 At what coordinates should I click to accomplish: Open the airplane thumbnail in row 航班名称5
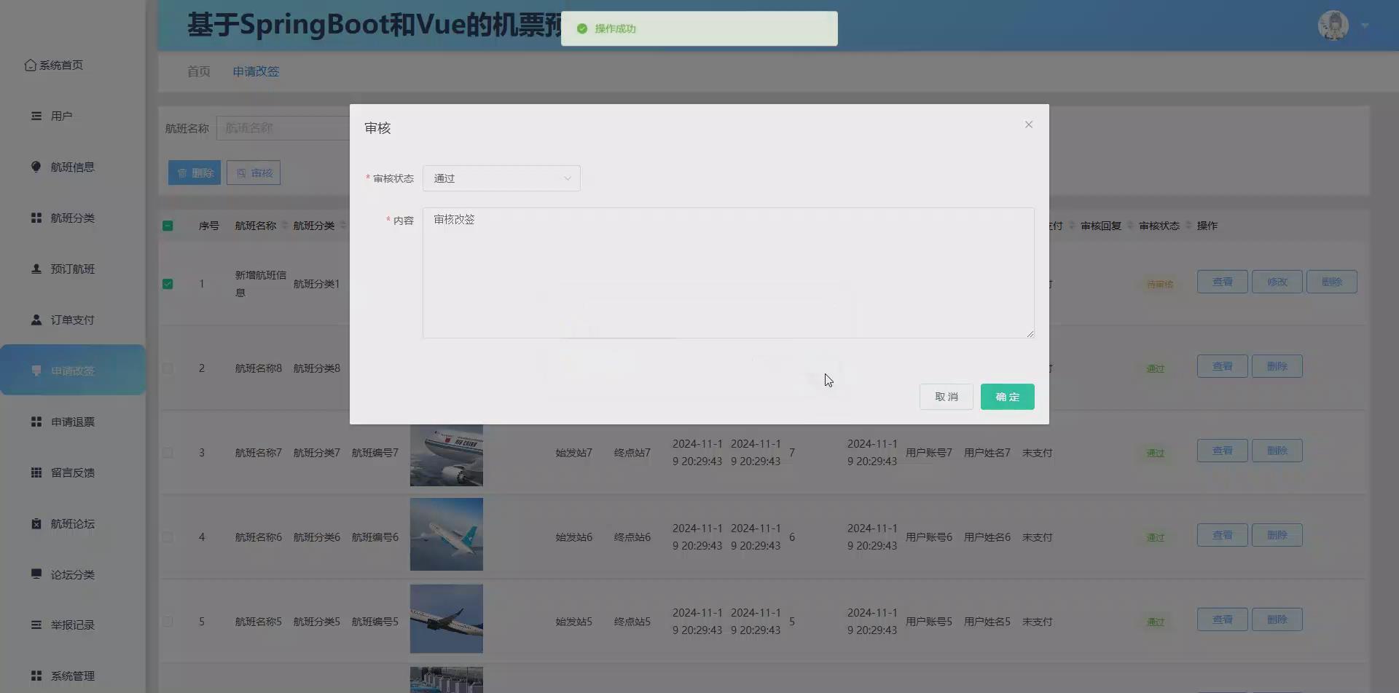click(447, 619)
